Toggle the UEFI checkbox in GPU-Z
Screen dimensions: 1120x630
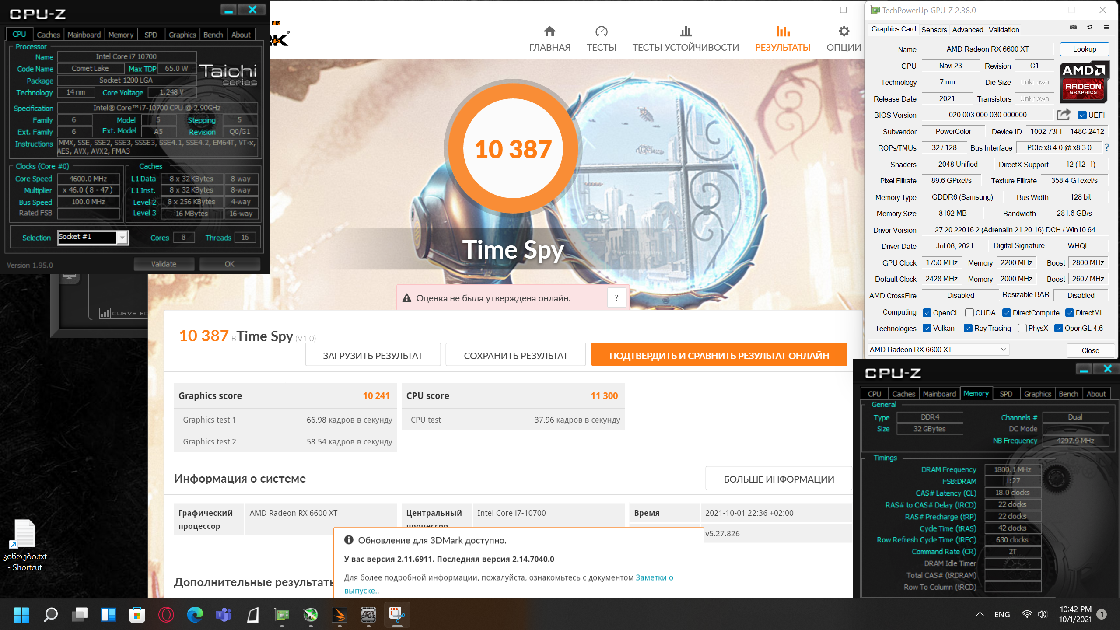click(1082, 115)
